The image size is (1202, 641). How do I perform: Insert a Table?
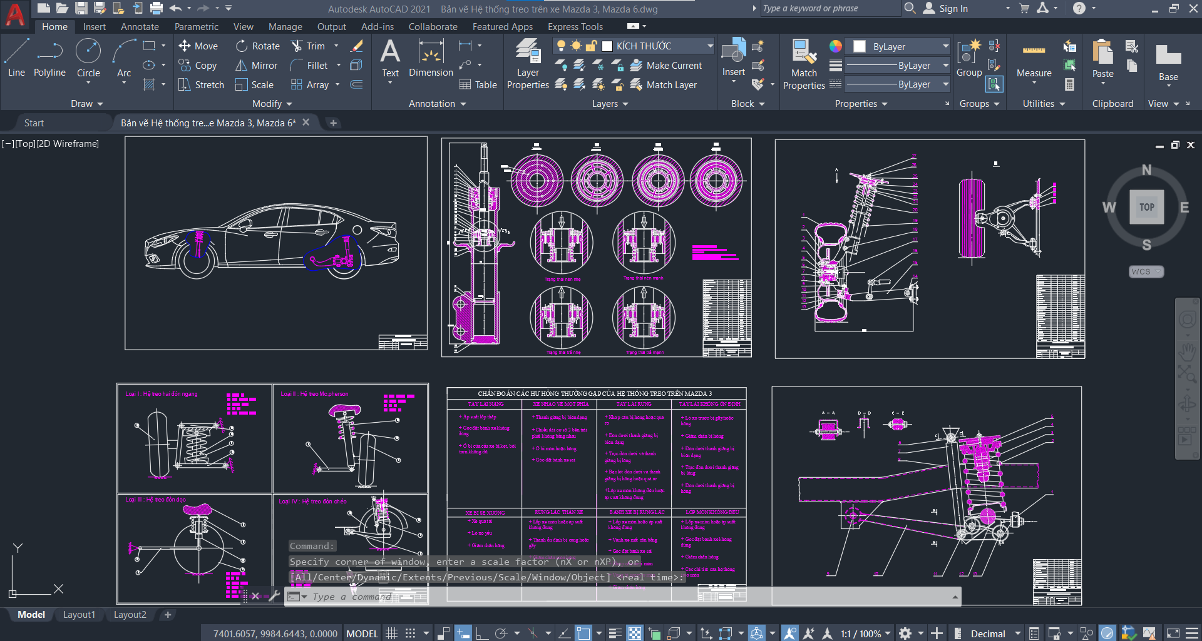click(478, 84)
